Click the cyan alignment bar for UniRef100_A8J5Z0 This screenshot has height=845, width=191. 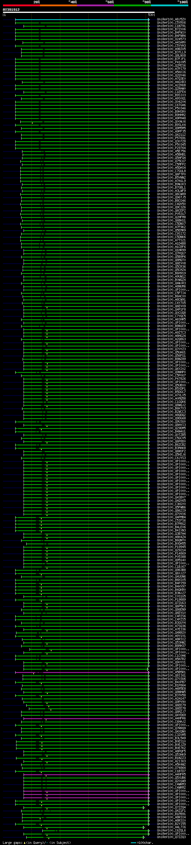tap(82, 19)
